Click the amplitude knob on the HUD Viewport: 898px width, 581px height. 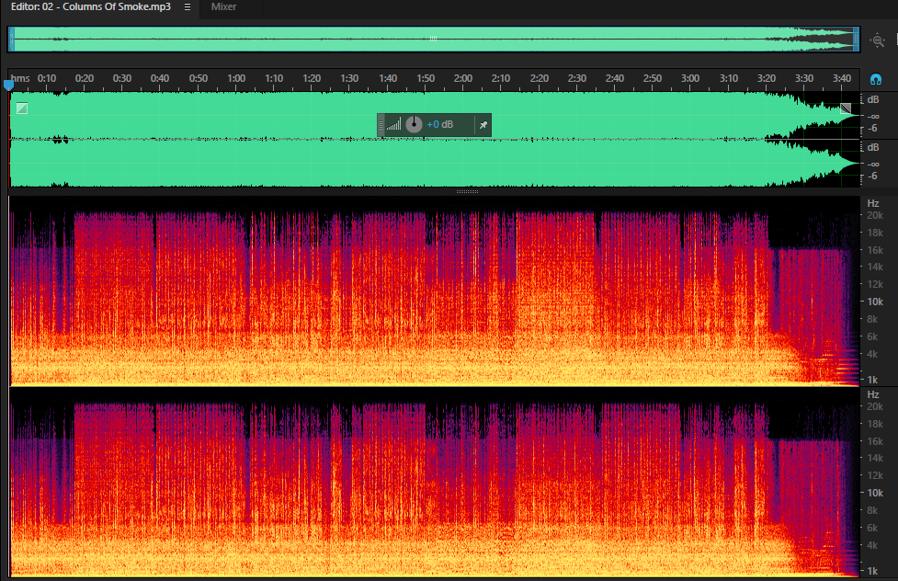[414, 124]
